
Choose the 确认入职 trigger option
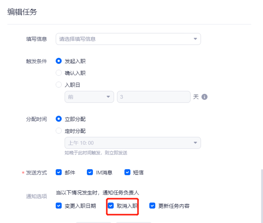(x=59, y=73)
